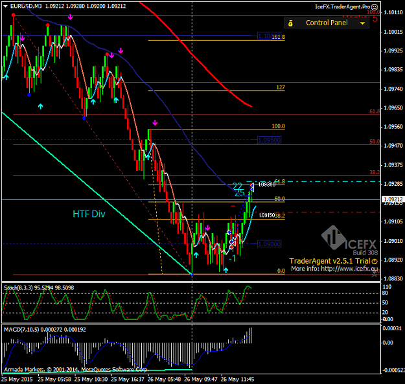The width and height of the screenshot is (405, 384).
Task: Click the 0.00031 value on MACD scale
Action: [392, 328]
